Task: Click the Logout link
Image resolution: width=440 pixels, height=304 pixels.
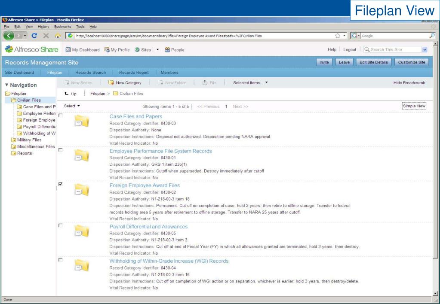Action: (350, 49)
